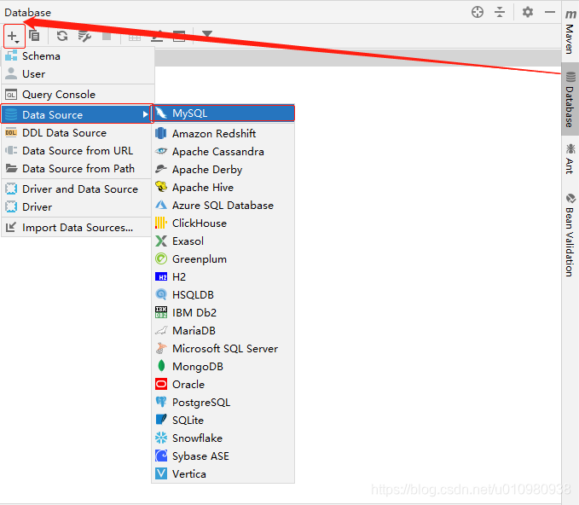Select HSQLDB data source

pyautogui.click(x=223, y=295)
